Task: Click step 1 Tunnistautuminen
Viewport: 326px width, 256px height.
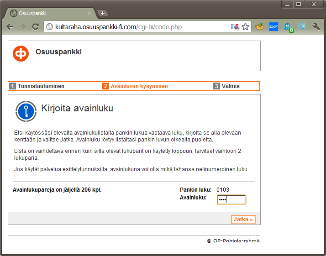Action: (x=37, y=86)
